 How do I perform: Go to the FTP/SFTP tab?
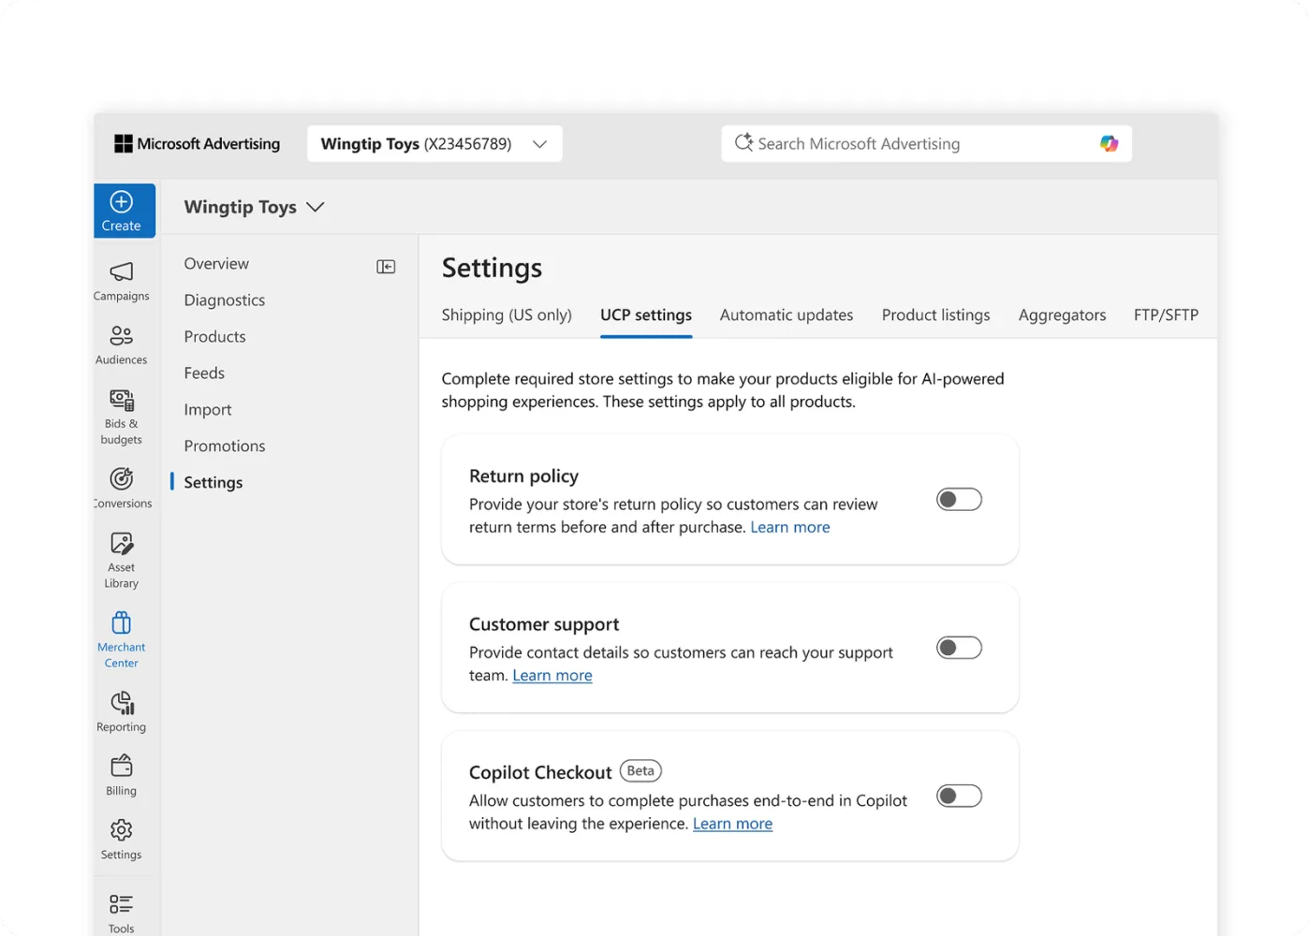1166,315
